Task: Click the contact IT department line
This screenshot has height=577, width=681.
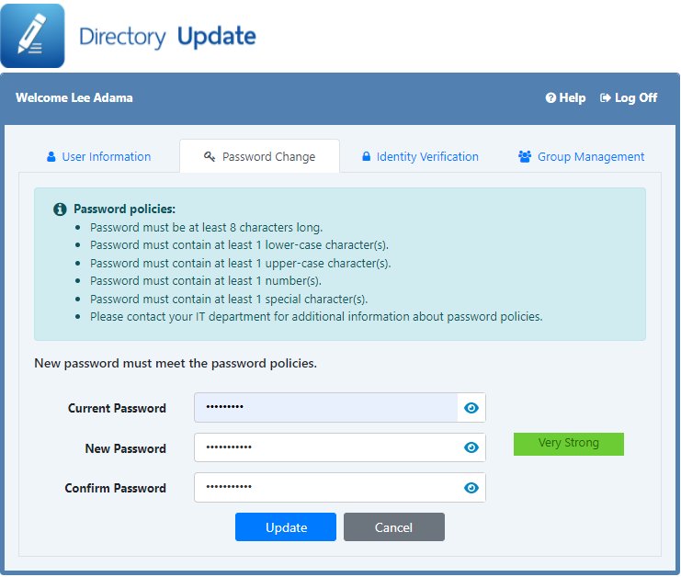Action: pyautogui.click(x=316, y=317)
